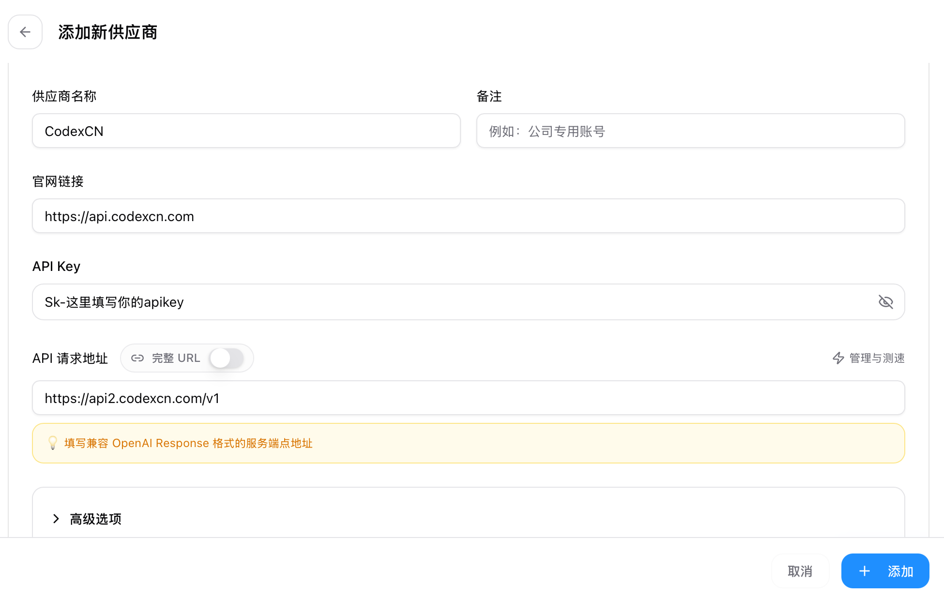944x598 pixels.
Task: Click the 供应商名称 label
Action: click(x=64, y=96)
